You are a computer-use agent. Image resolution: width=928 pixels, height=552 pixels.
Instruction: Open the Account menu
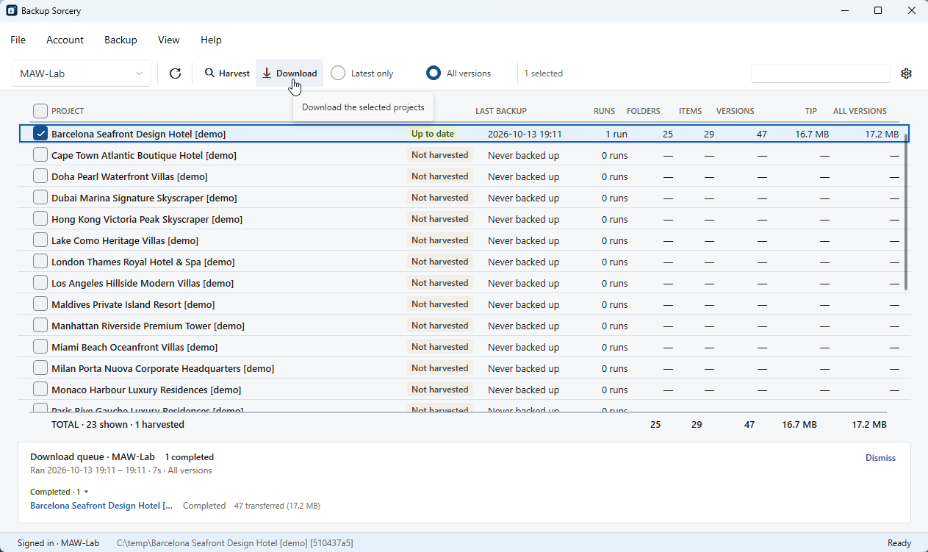(x=65, y=40)
